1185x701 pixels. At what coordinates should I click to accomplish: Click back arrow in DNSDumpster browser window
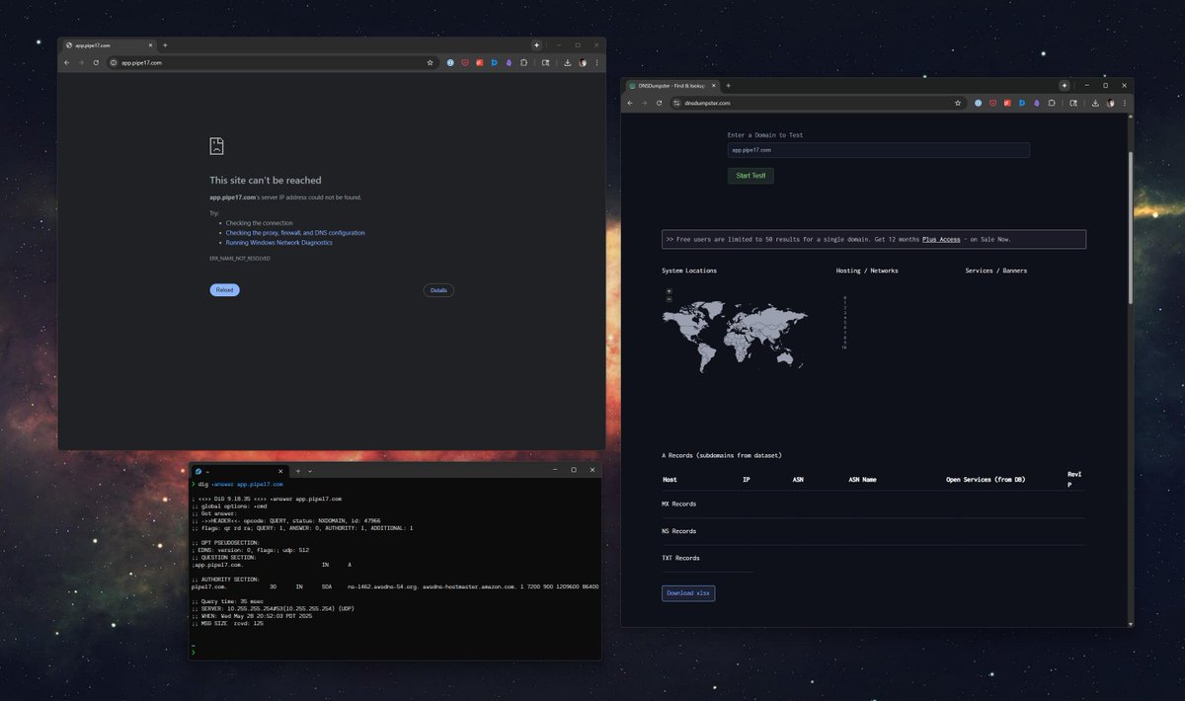coord(630,103)
